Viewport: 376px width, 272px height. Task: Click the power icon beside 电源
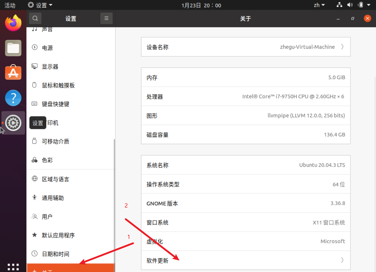click(x=34, y=48)
